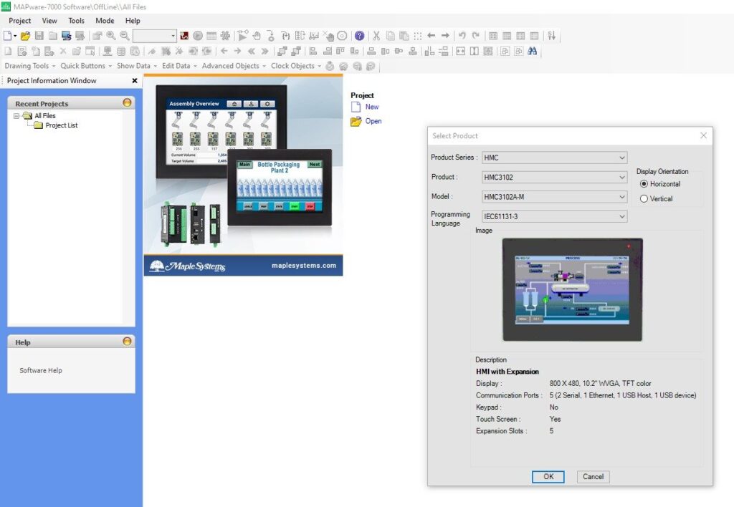Open the Help menu
Viewport: 734px width, 507px height.
[133, 21]
